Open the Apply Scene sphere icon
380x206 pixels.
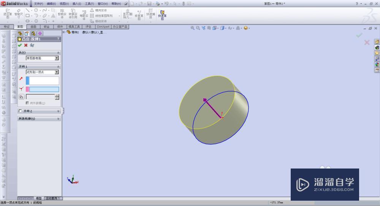(245, 28)
